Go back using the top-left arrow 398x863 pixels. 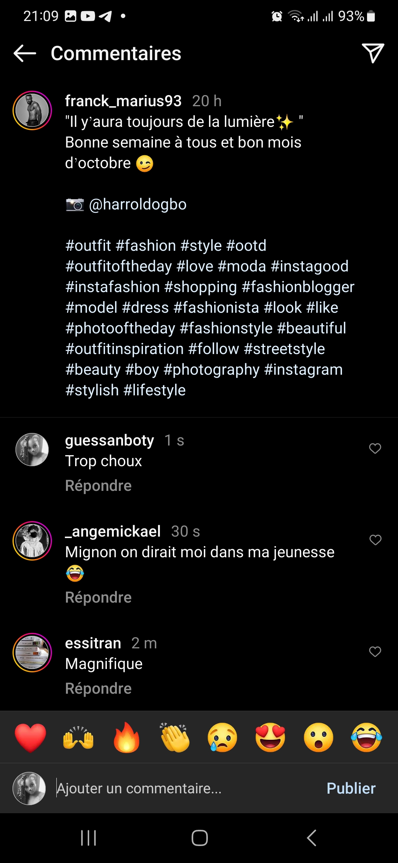click(25, 53)
